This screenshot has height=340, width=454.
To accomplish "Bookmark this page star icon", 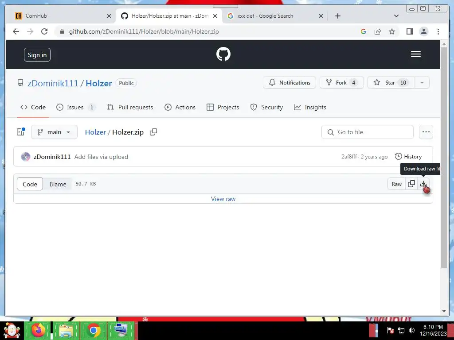I will click(x=392, y=31).
